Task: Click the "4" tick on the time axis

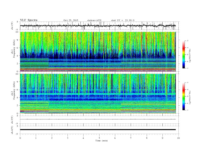Action: pos(83,138)
